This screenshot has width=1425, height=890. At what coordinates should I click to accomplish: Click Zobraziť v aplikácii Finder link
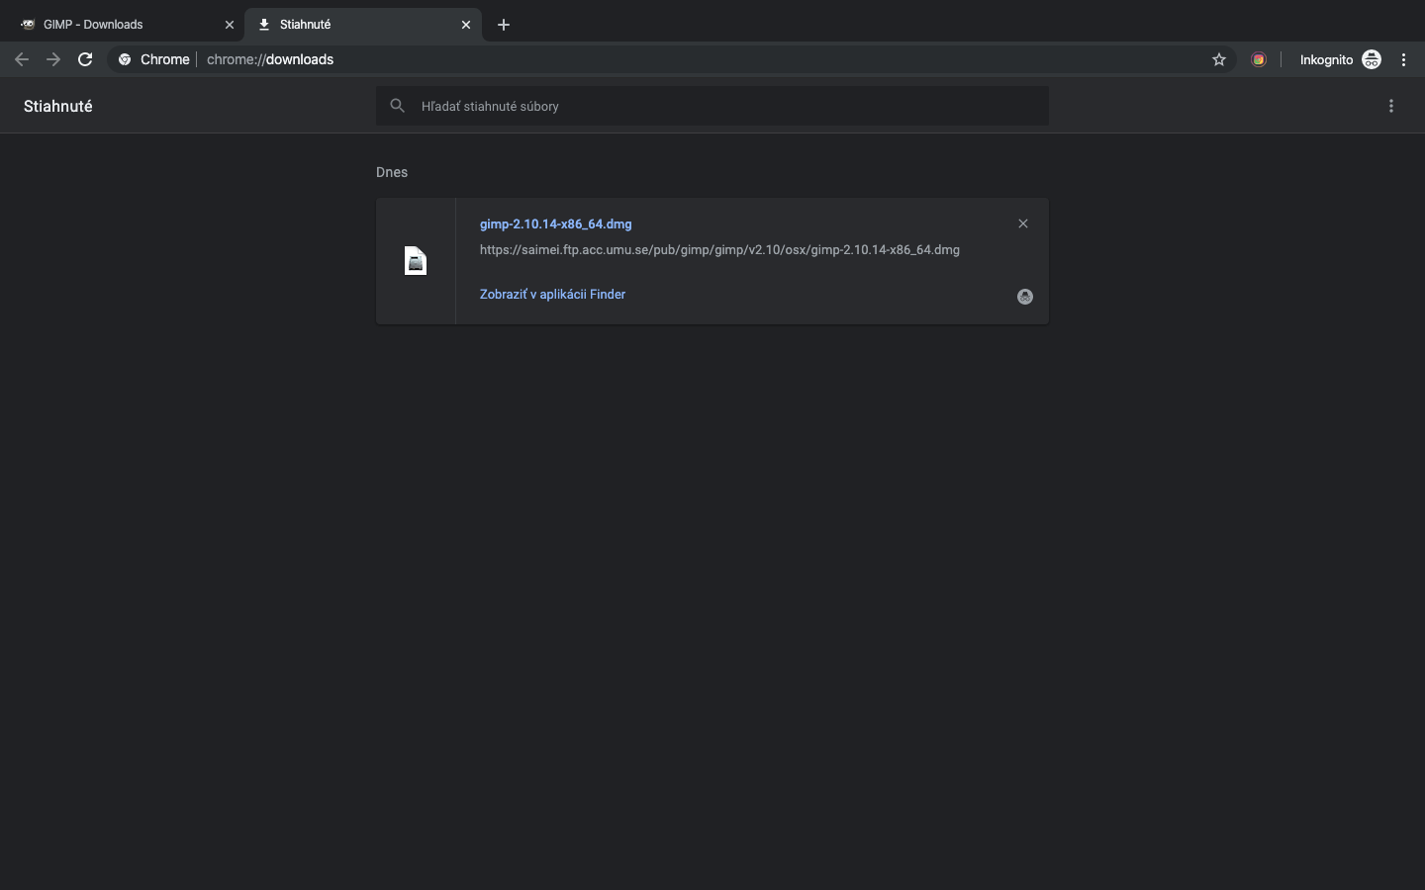[552, 294]
